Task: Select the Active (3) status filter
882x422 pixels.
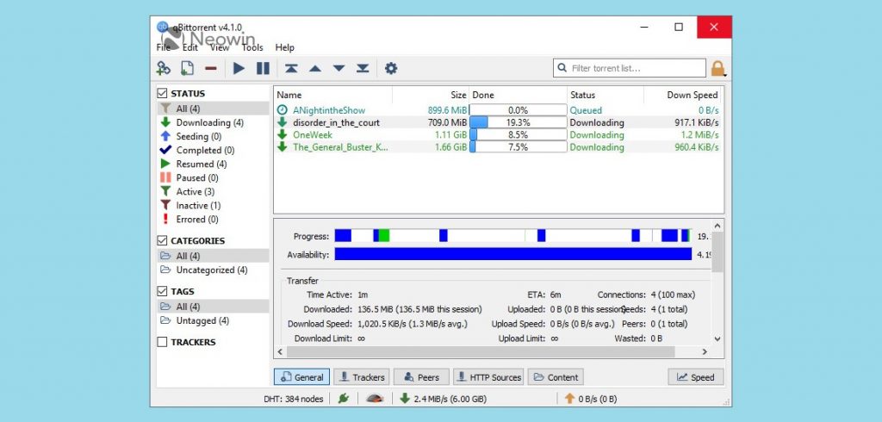Action: 213,192
